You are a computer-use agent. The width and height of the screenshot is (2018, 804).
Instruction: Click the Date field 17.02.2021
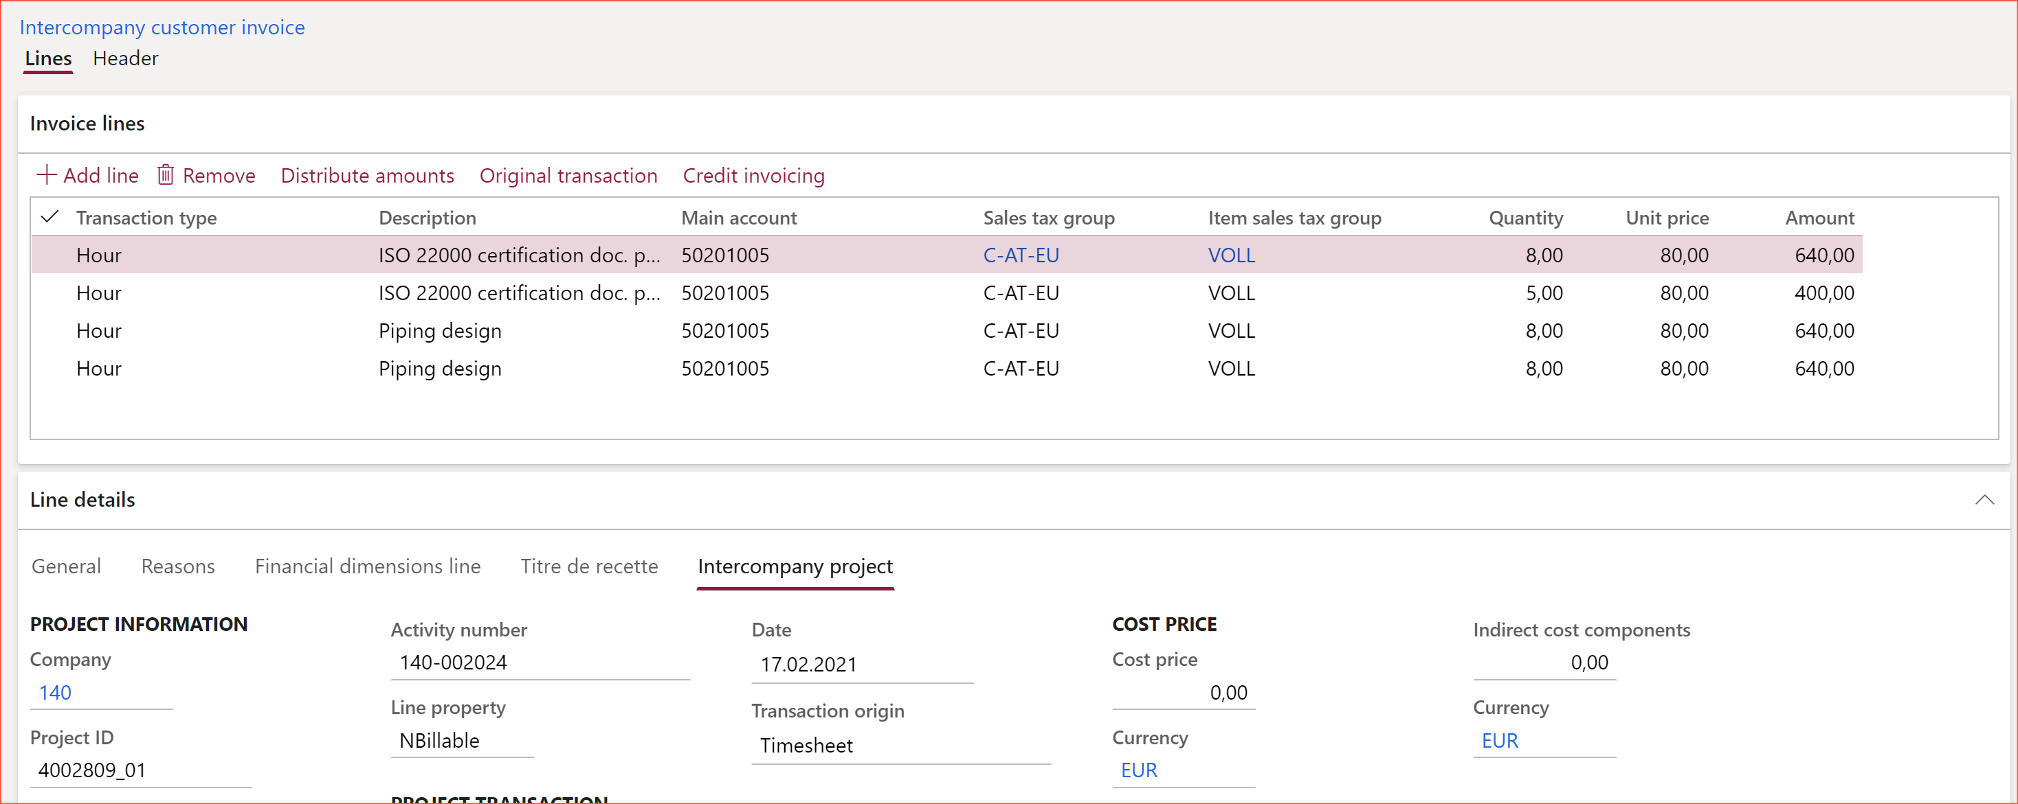pos(863,665)
